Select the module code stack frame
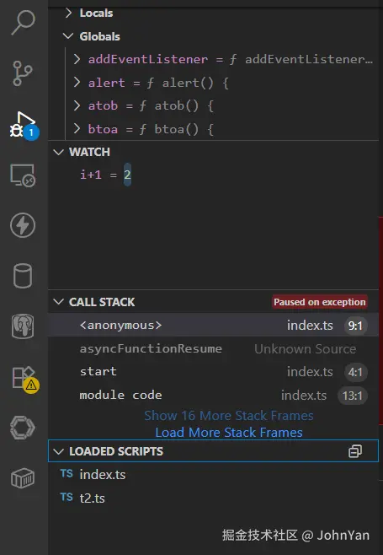 [x=214, y=395]
